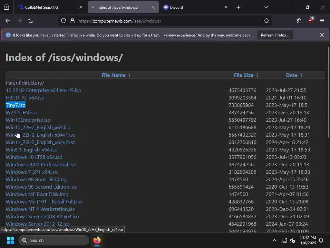Download Win10Enterprise.iso
Image resolution: width=330 pixels, height=248 pixels.
pos(28,120)
